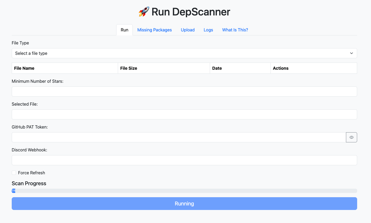Focus the GitHub PAT Token input
Screen dimensions: 371x223
click(x=179, y=137)
